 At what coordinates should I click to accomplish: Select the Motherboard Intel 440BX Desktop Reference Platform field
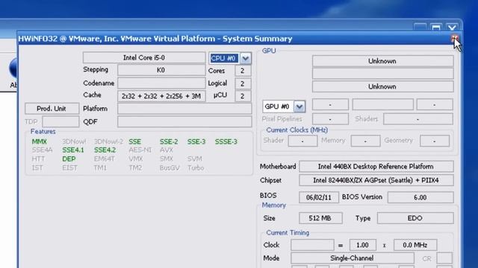pyautogui.click(x=376, y=167)
